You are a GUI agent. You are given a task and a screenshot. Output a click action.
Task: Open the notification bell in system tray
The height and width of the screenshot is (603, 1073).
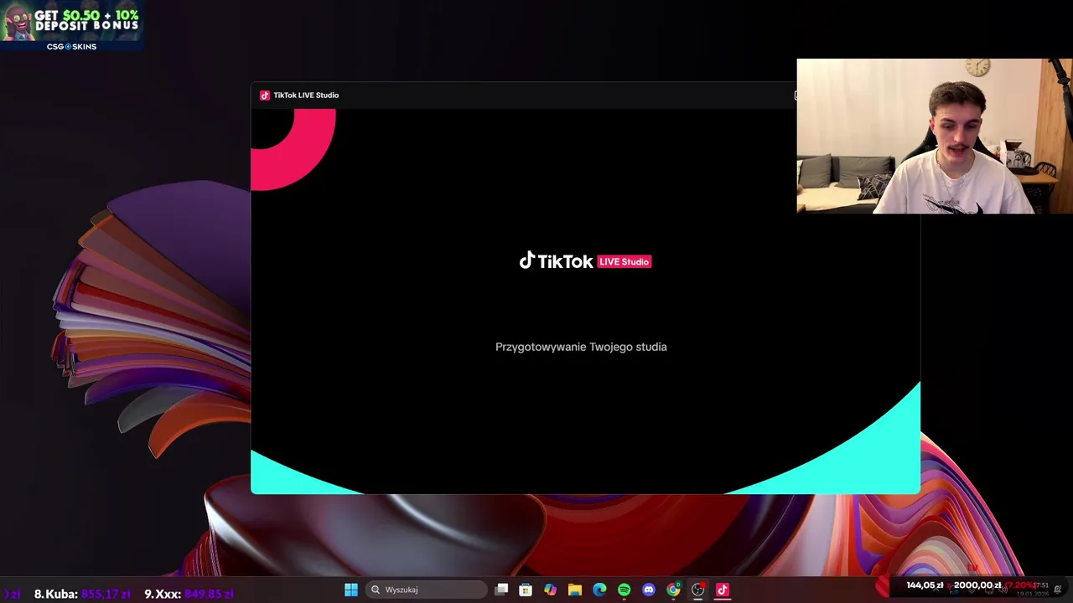[x=1058, y=590]
